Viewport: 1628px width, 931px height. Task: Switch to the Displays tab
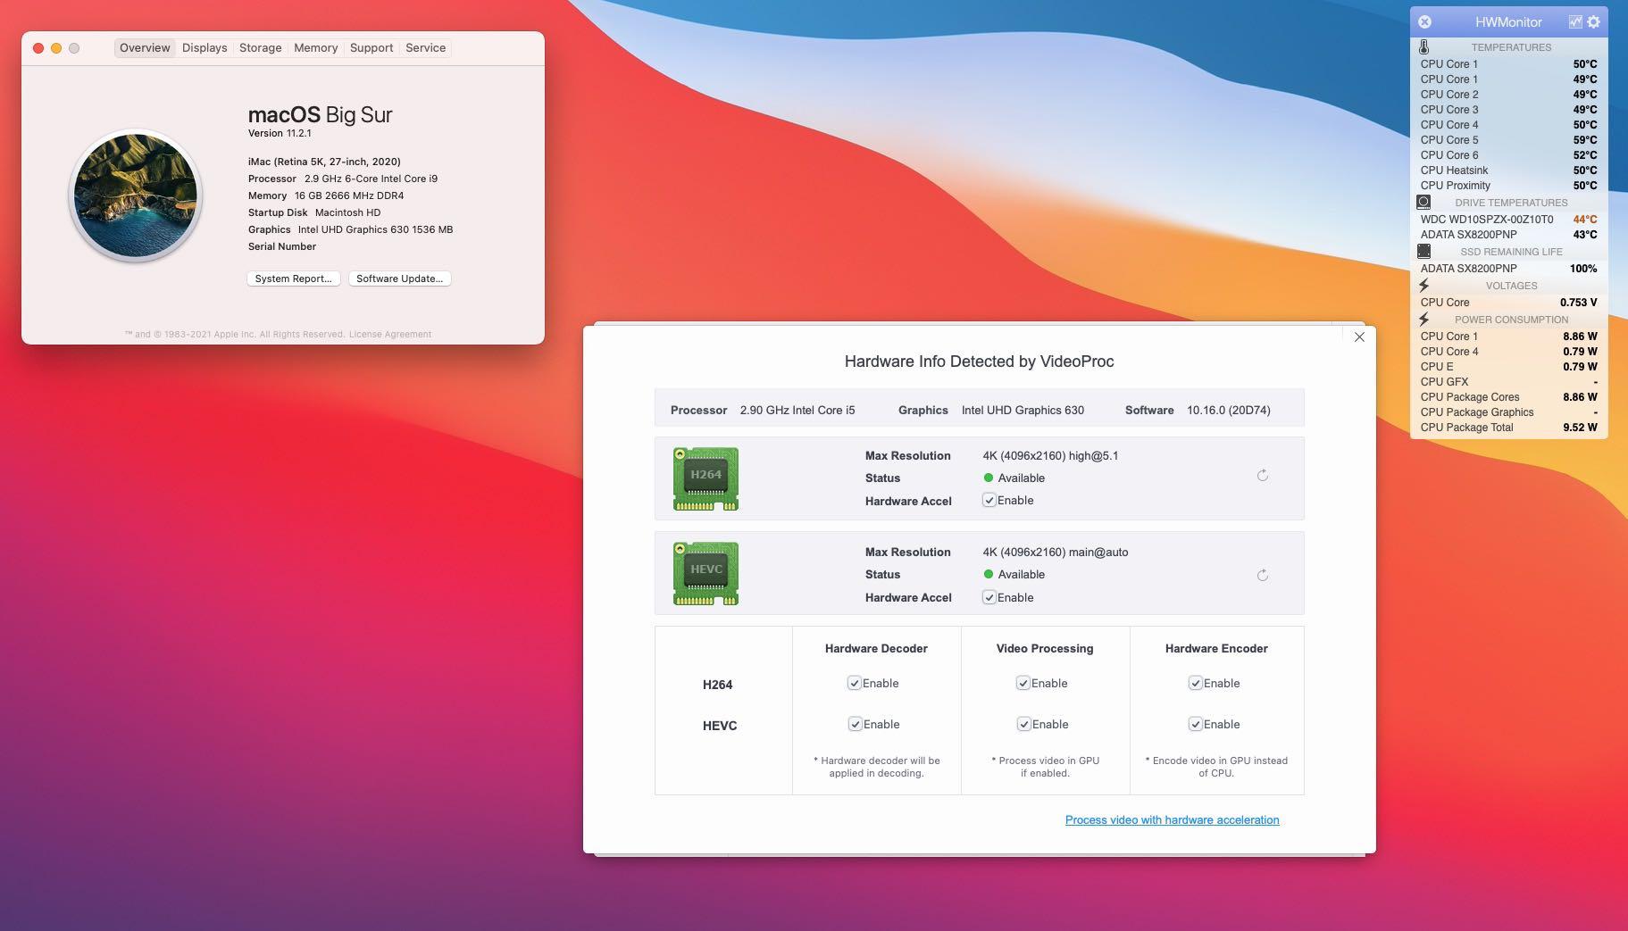pos(204,47)
